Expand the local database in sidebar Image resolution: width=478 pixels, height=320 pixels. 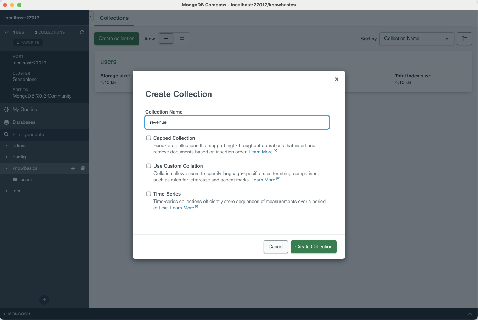pyautogui.click(x=6, y=191)
